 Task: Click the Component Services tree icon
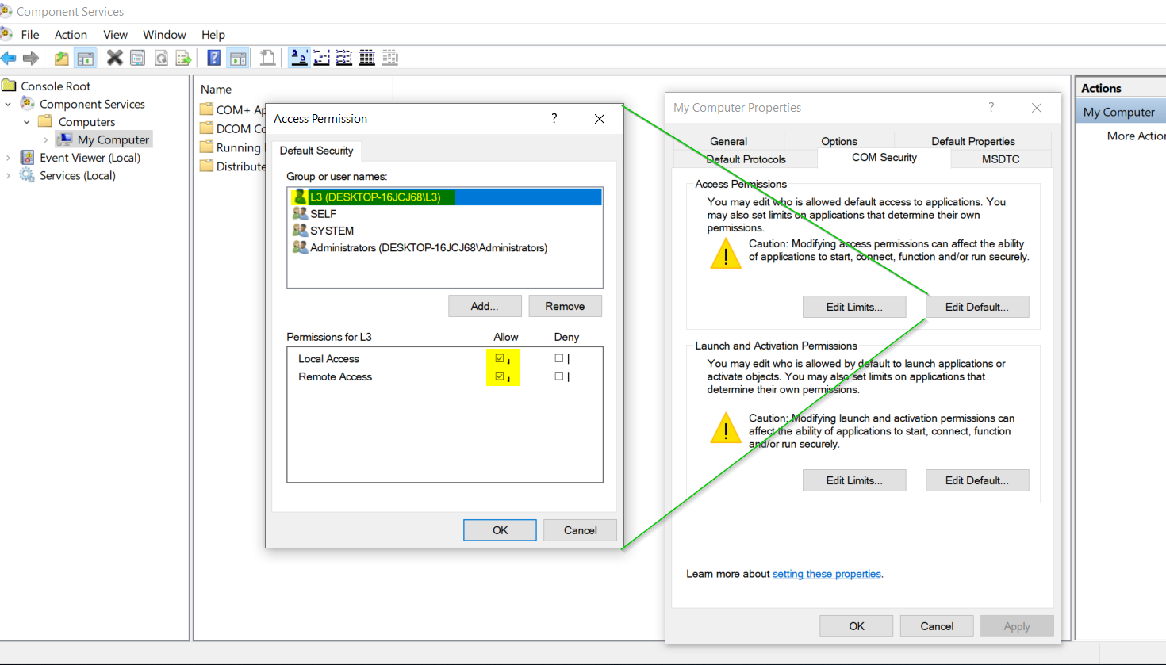coord(28,104)
